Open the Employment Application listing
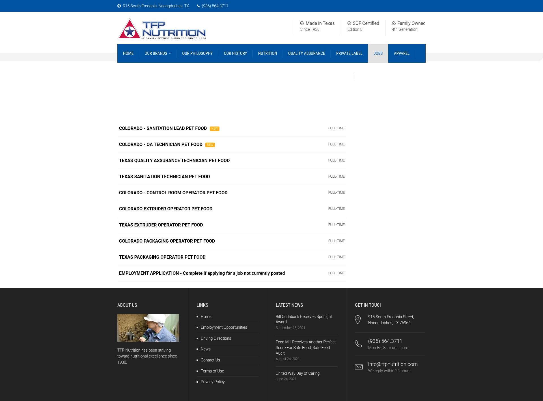This screenshot has width=543, height=401. (x=202, y=273)
